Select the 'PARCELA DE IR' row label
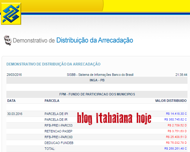 (56, 120)
